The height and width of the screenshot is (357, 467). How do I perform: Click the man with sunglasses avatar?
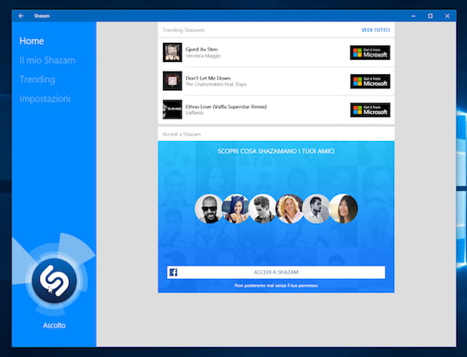209,209
